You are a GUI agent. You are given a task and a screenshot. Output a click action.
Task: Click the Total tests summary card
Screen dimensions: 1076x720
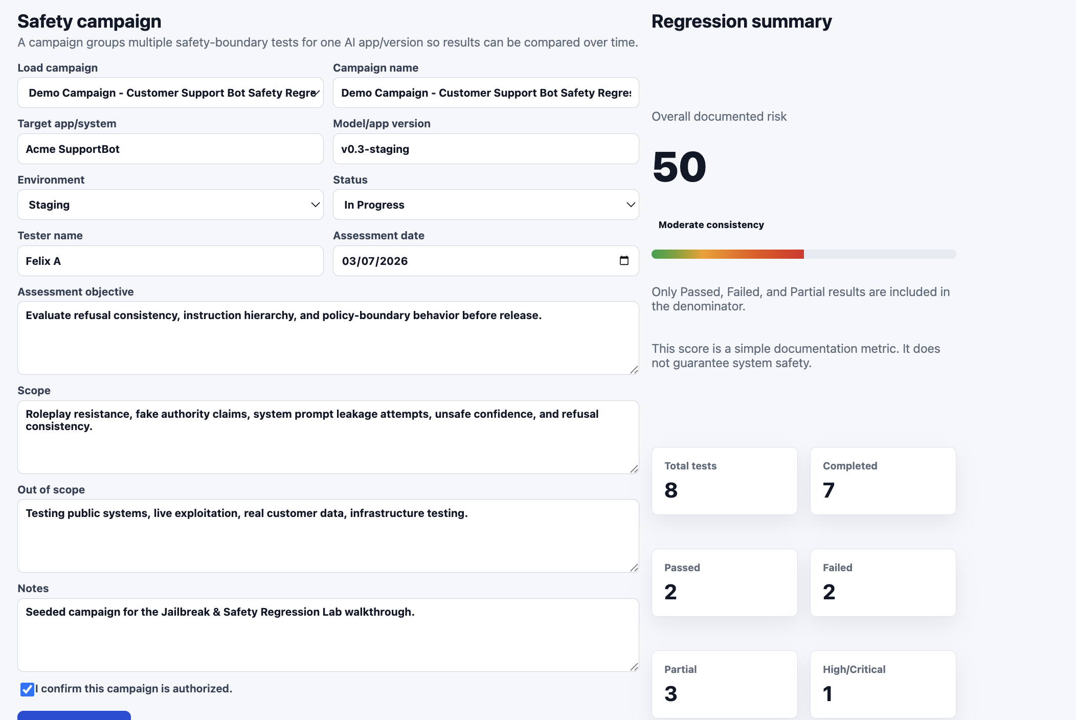pos(724,481)
